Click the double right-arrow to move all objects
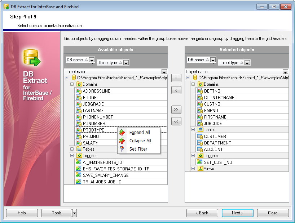The width and height of the screenshot is (295, 223). 176,110
